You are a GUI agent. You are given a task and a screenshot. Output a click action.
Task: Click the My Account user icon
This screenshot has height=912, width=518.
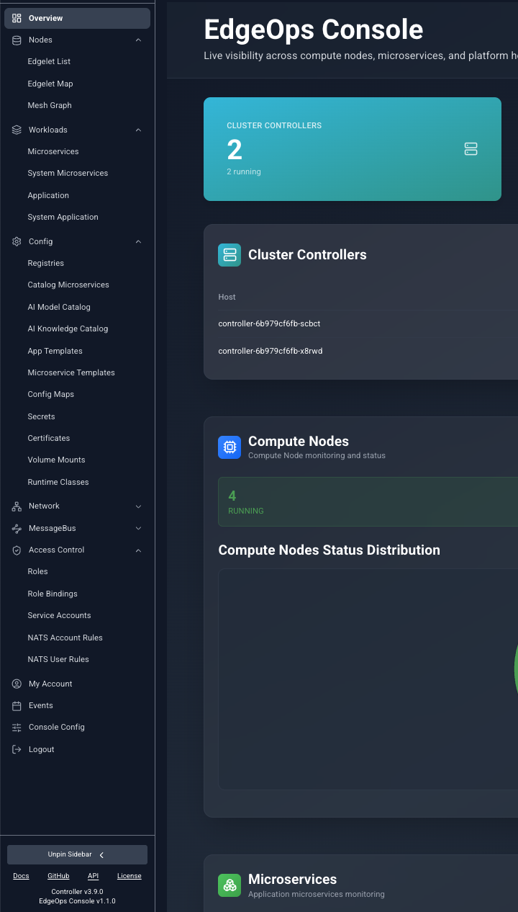pos(17,684)
